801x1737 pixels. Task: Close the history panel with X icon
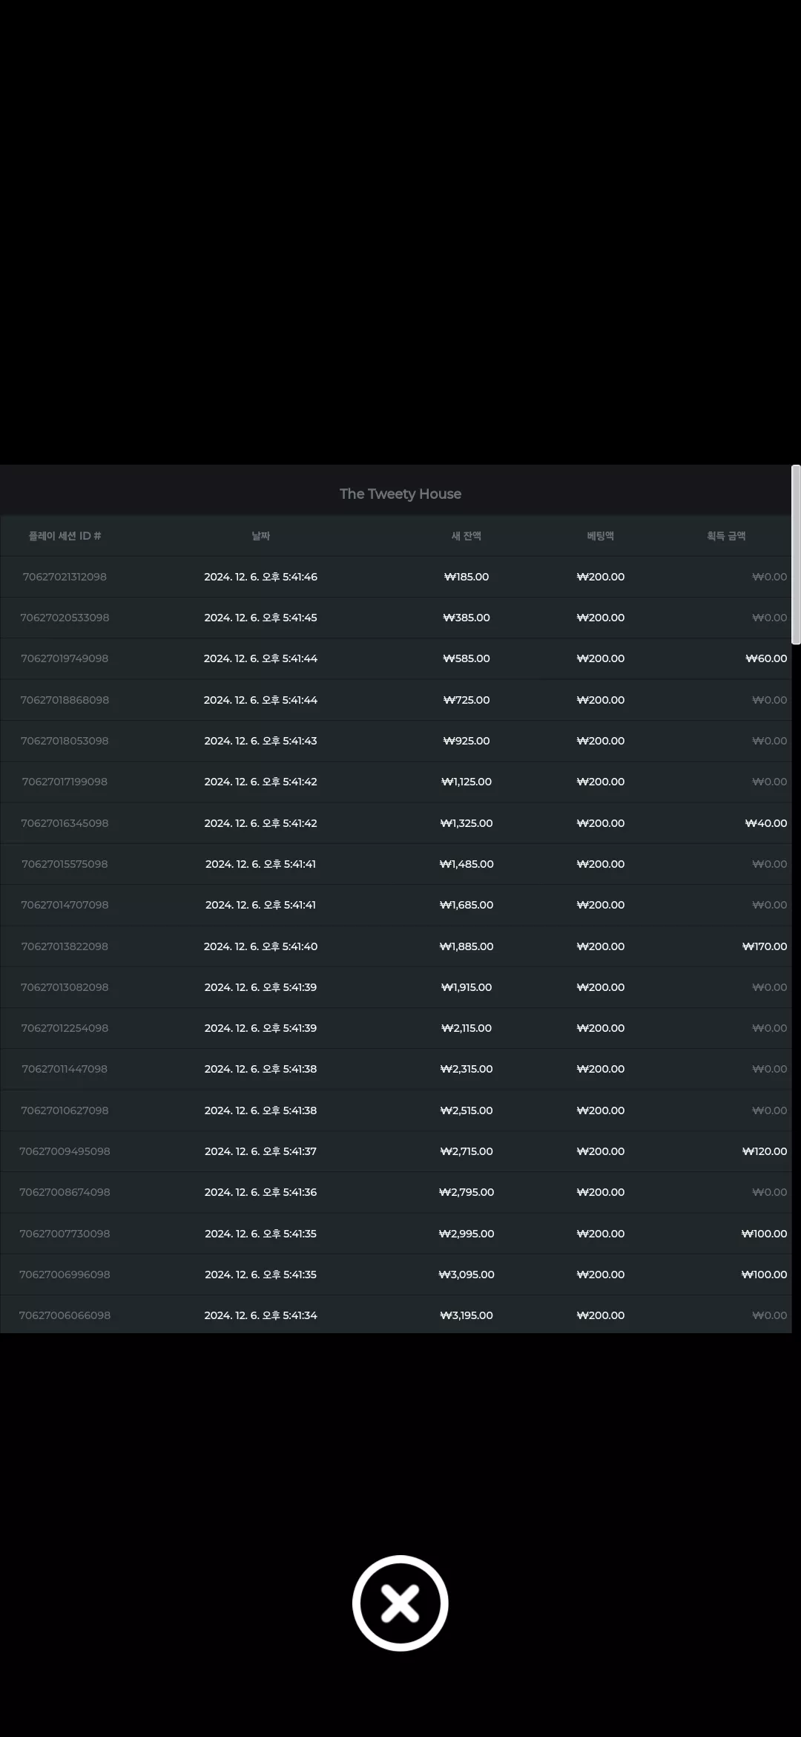[400, 1603]
